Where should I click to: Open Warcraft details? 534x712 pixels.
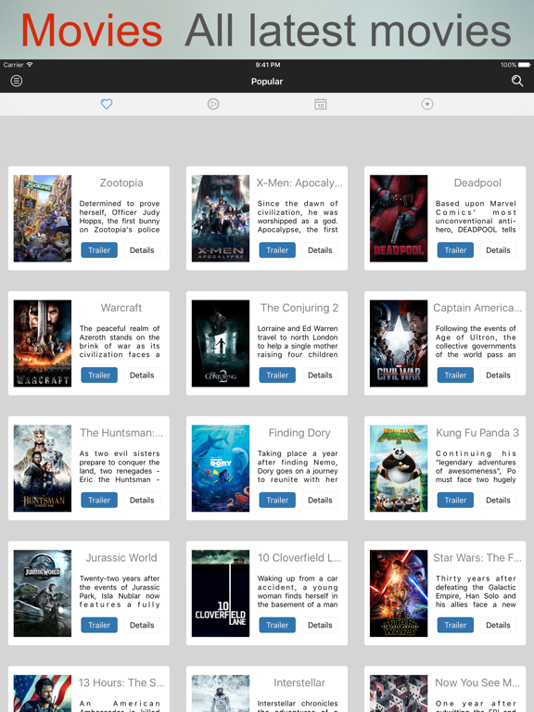[x=142, y=375]
